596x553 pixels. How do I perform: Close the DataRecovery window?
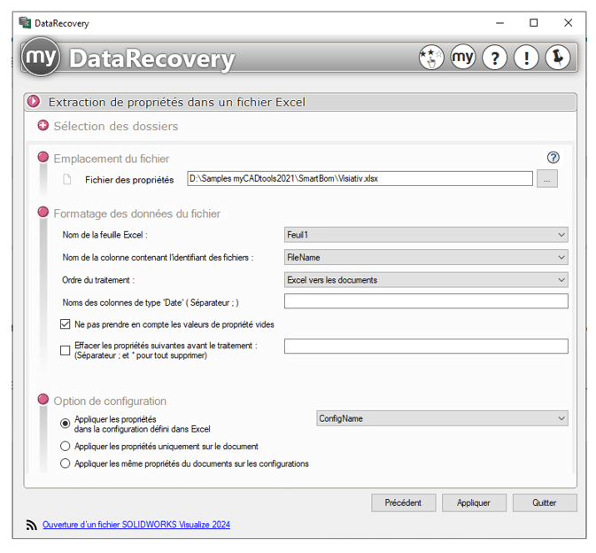tap(568, 23)
